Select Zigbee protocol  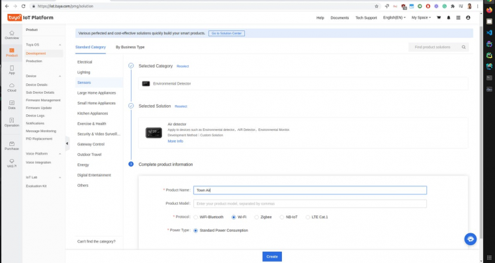tap(256, 217)
